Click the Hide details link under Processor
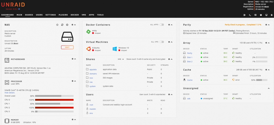This screenshot has height=125, width=274. coord(10,93)
